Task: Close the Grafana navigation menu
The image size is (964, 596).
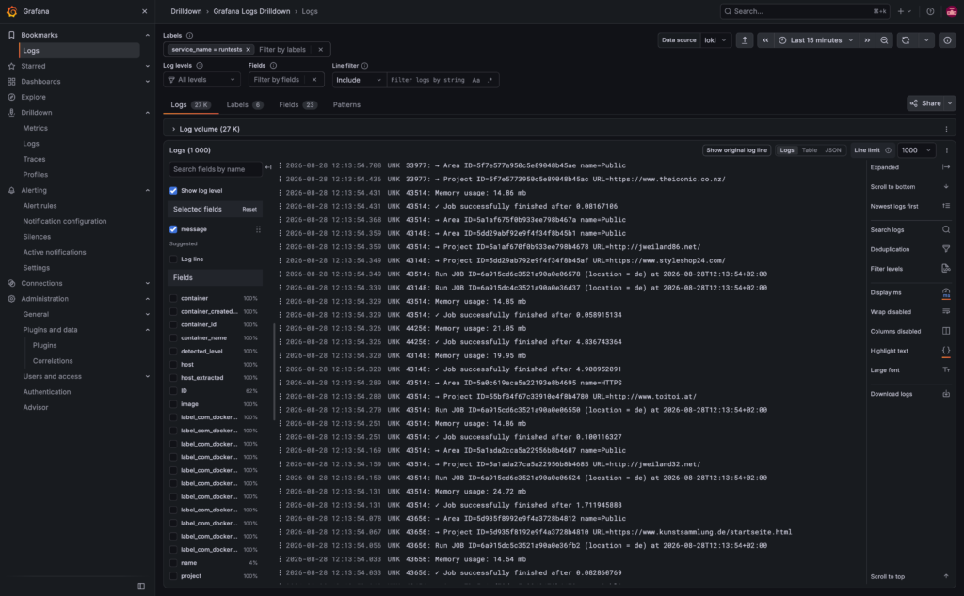Action: 144,11
